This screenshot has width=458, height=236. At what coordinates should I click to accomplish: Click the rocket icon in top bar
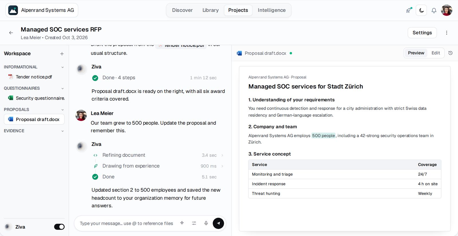(409, 10)
